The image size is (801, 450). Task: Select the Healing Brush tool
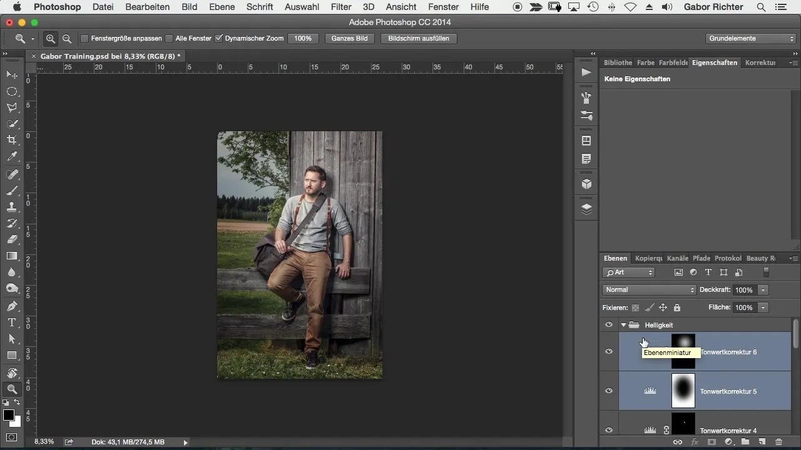[x=12, y=174]
